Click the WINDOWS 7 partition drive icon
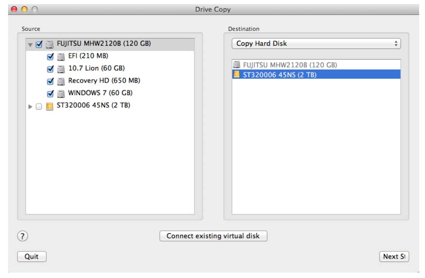This screenshot has height=278, width=425. 61,93
